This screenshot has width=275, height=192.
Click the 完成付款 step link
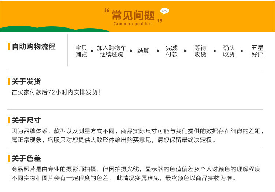tap(172, 51)
